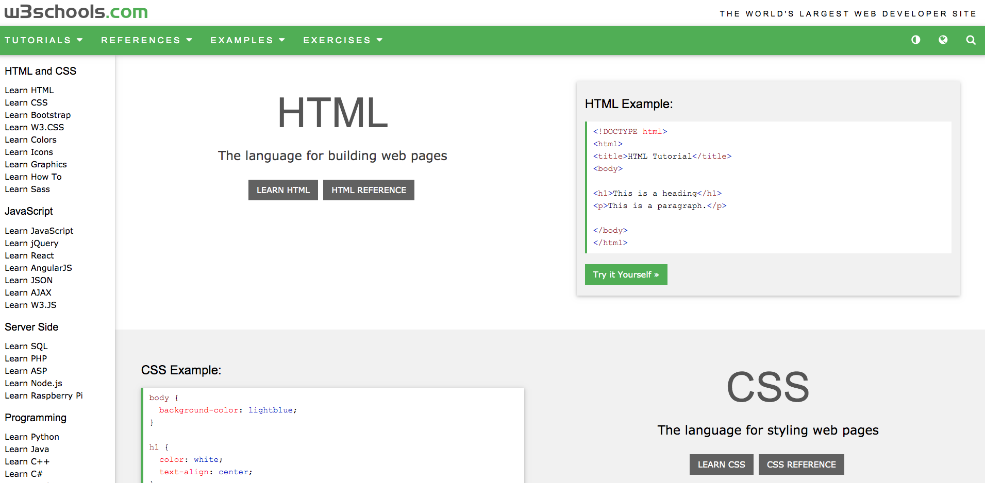Image resolution: width=985 pixels, height=483 pixels.
Task: Open the Learn Icons link
Action: pyautogui.click(x=29, y=152)
